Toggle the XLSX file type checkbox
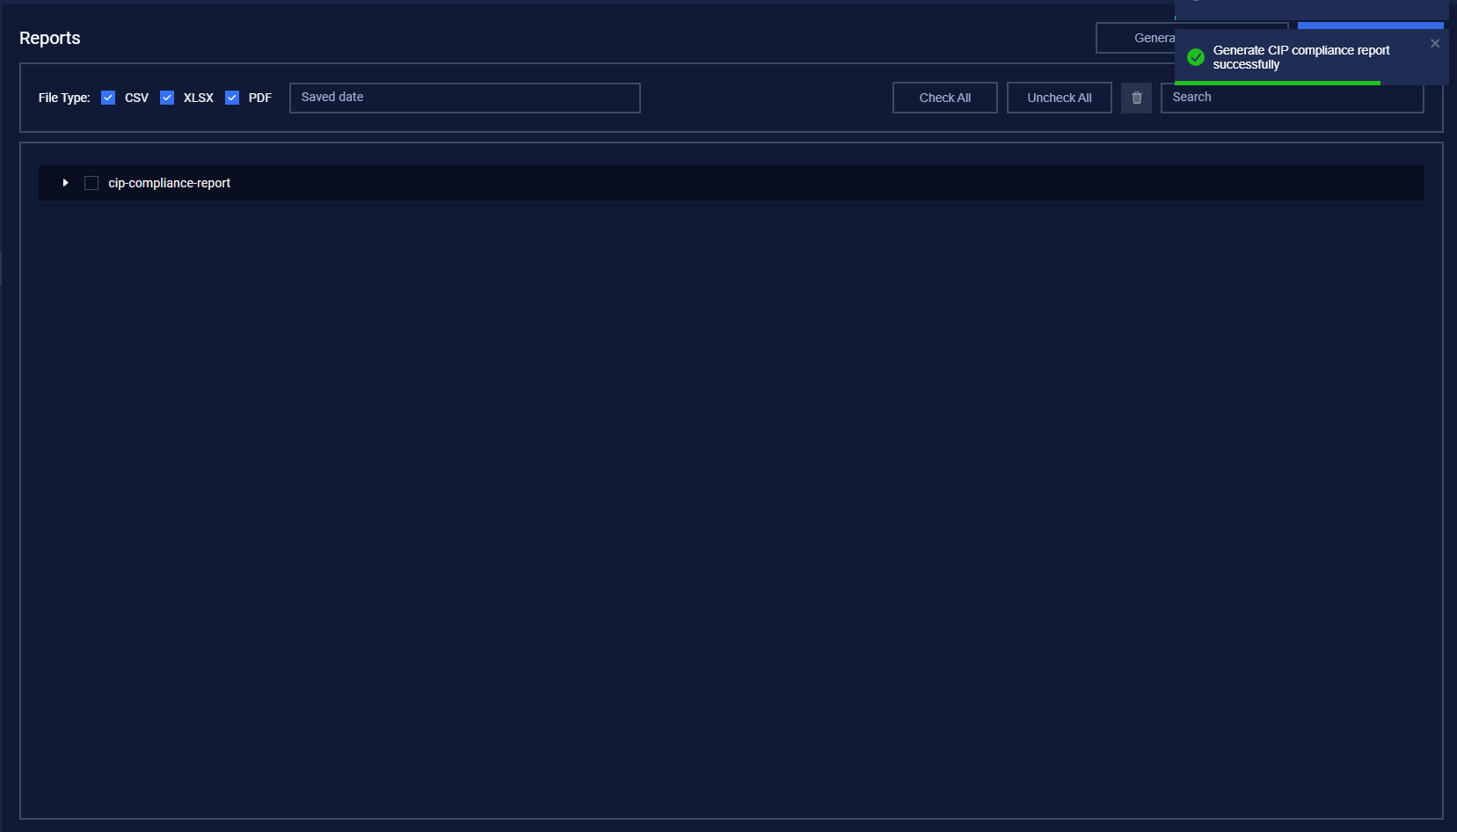Image resolution: width=1457 pixels, height=832 pixels. point(167,98)
